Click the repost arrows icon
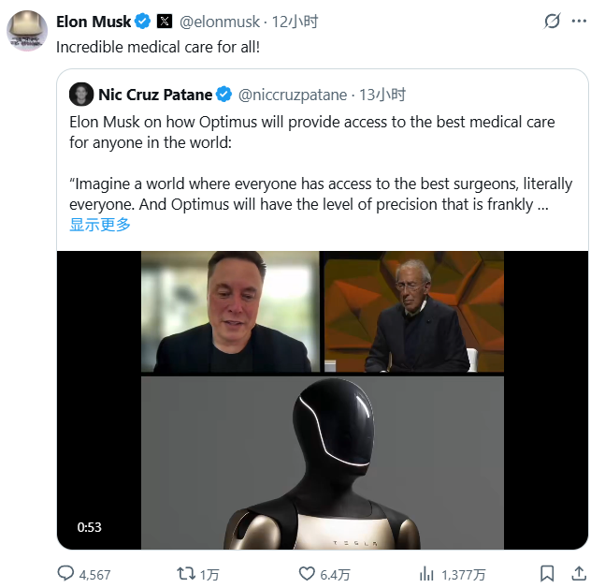605x588 pixels. (186, 573)
